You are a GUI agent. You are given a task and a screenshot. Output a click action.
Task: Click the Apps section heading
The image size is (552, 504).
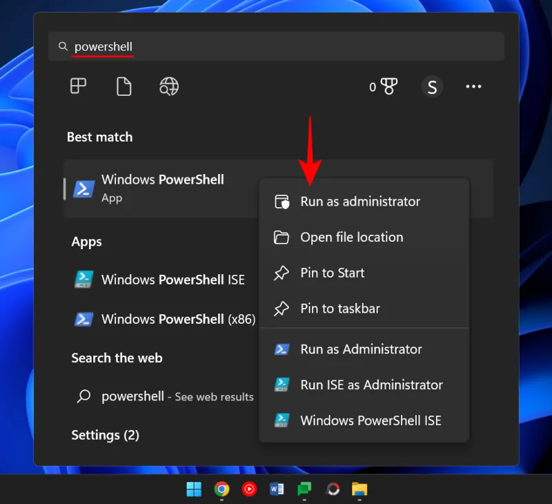pyautogui.click(x=87, y=242)
